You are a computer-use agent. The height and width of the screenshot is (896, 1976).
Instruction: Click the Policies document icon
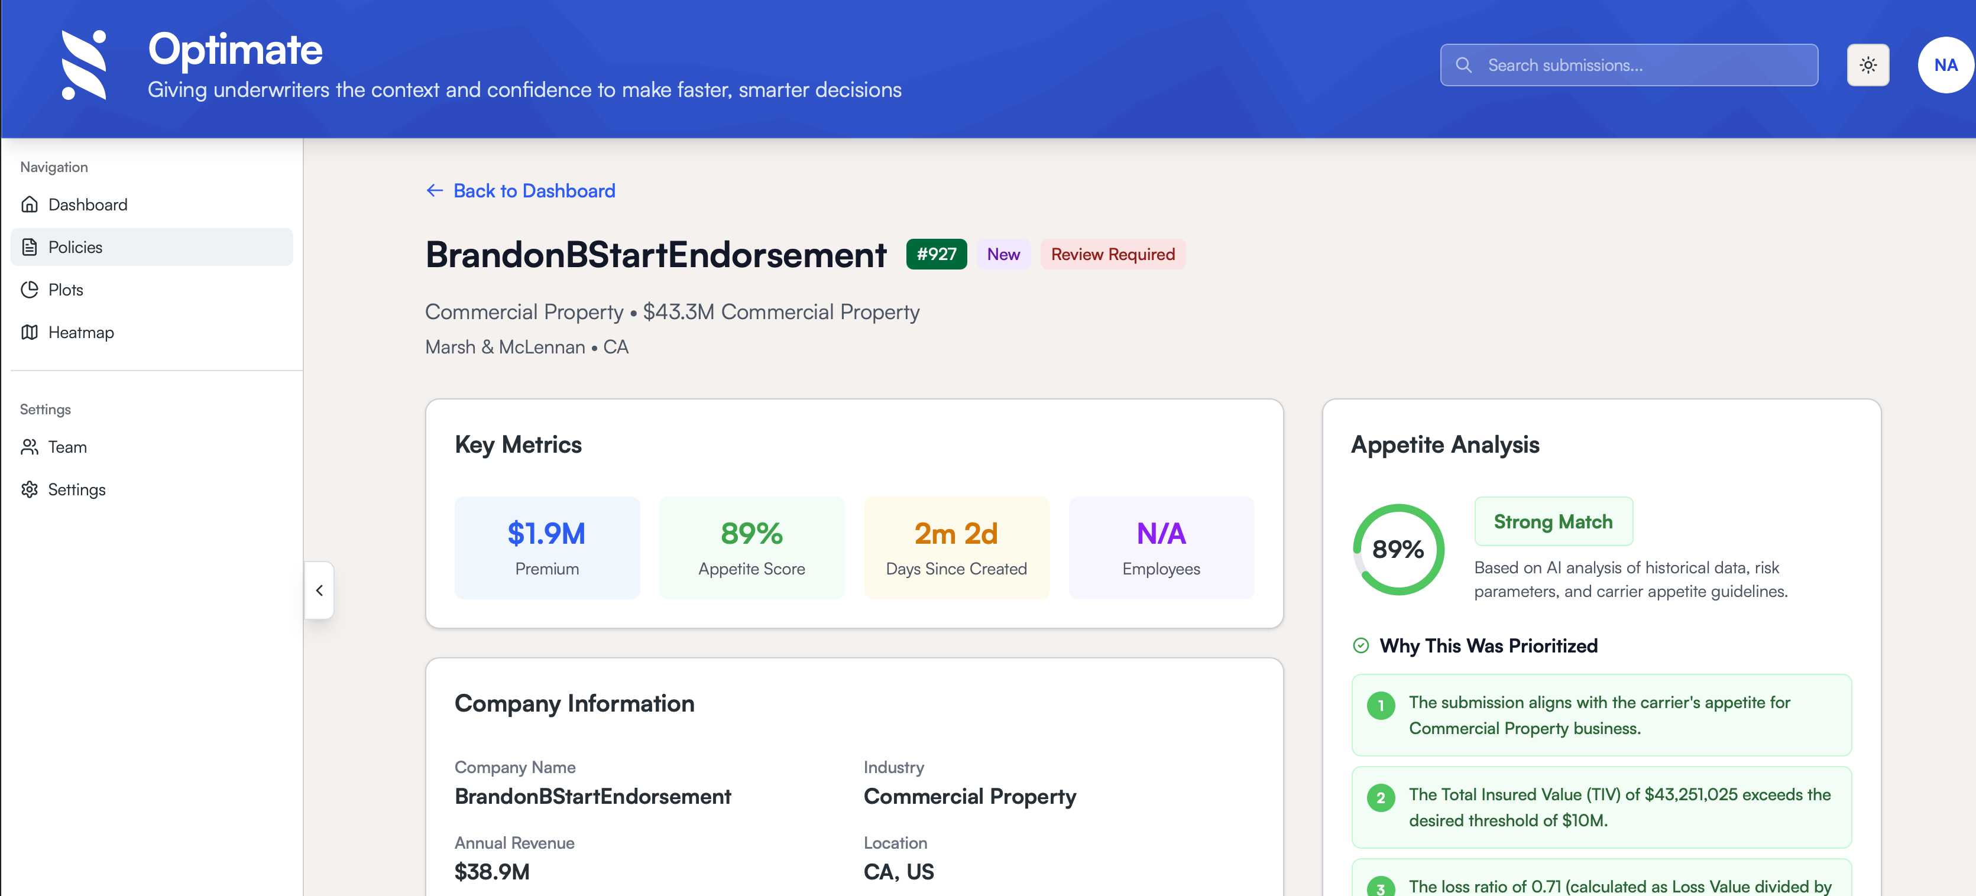(x=30, y=247)
